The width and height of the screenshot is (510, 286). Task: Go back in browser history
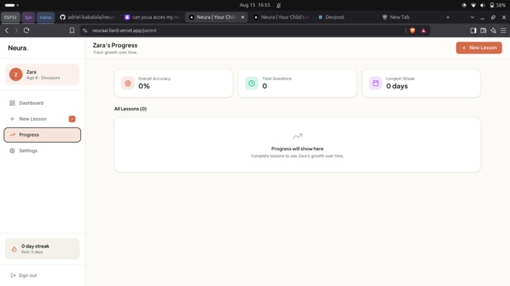(7, 30)
